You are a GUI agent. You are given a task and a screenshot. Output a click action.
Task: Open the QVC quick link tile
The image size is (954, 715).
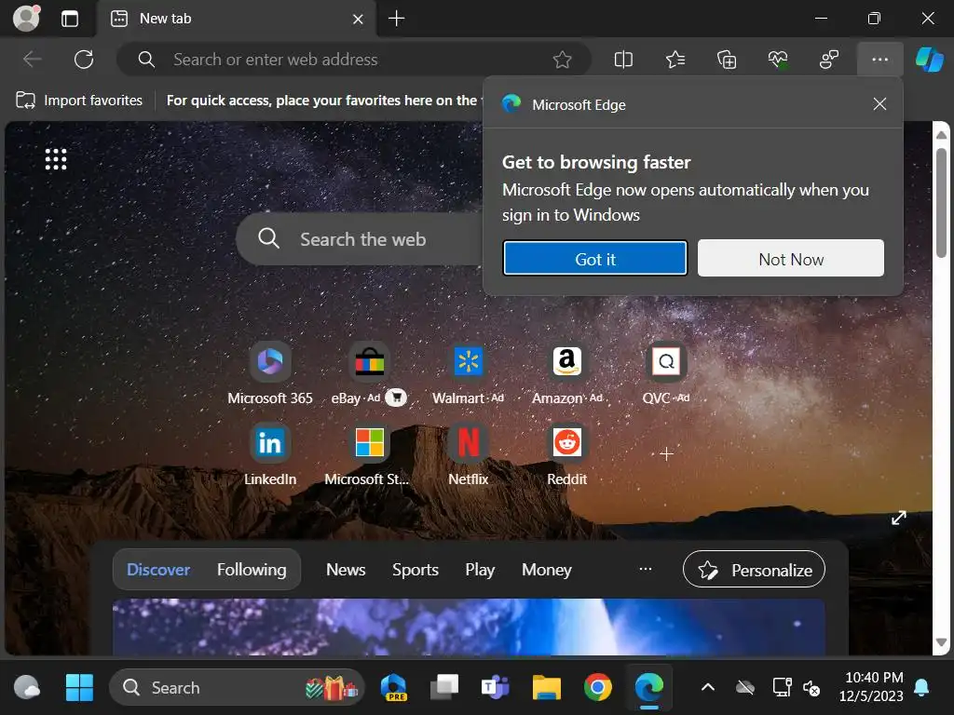(666, 373)
